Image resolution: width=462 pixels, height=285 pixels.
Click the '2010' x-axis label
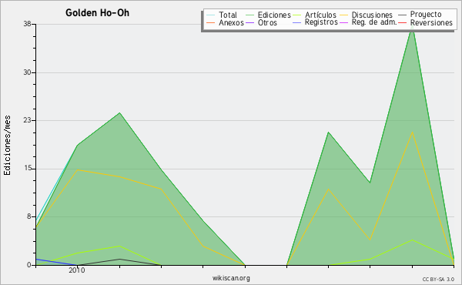coord(77,270)
